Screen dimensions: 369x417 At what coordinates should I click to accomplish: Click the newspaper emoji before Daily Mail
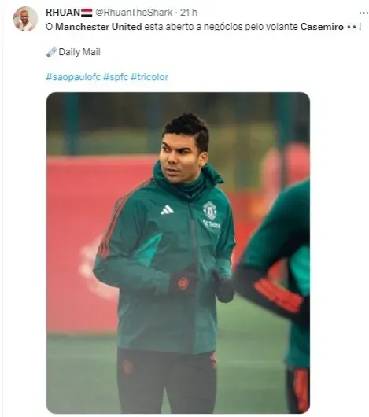click(51, 52)
